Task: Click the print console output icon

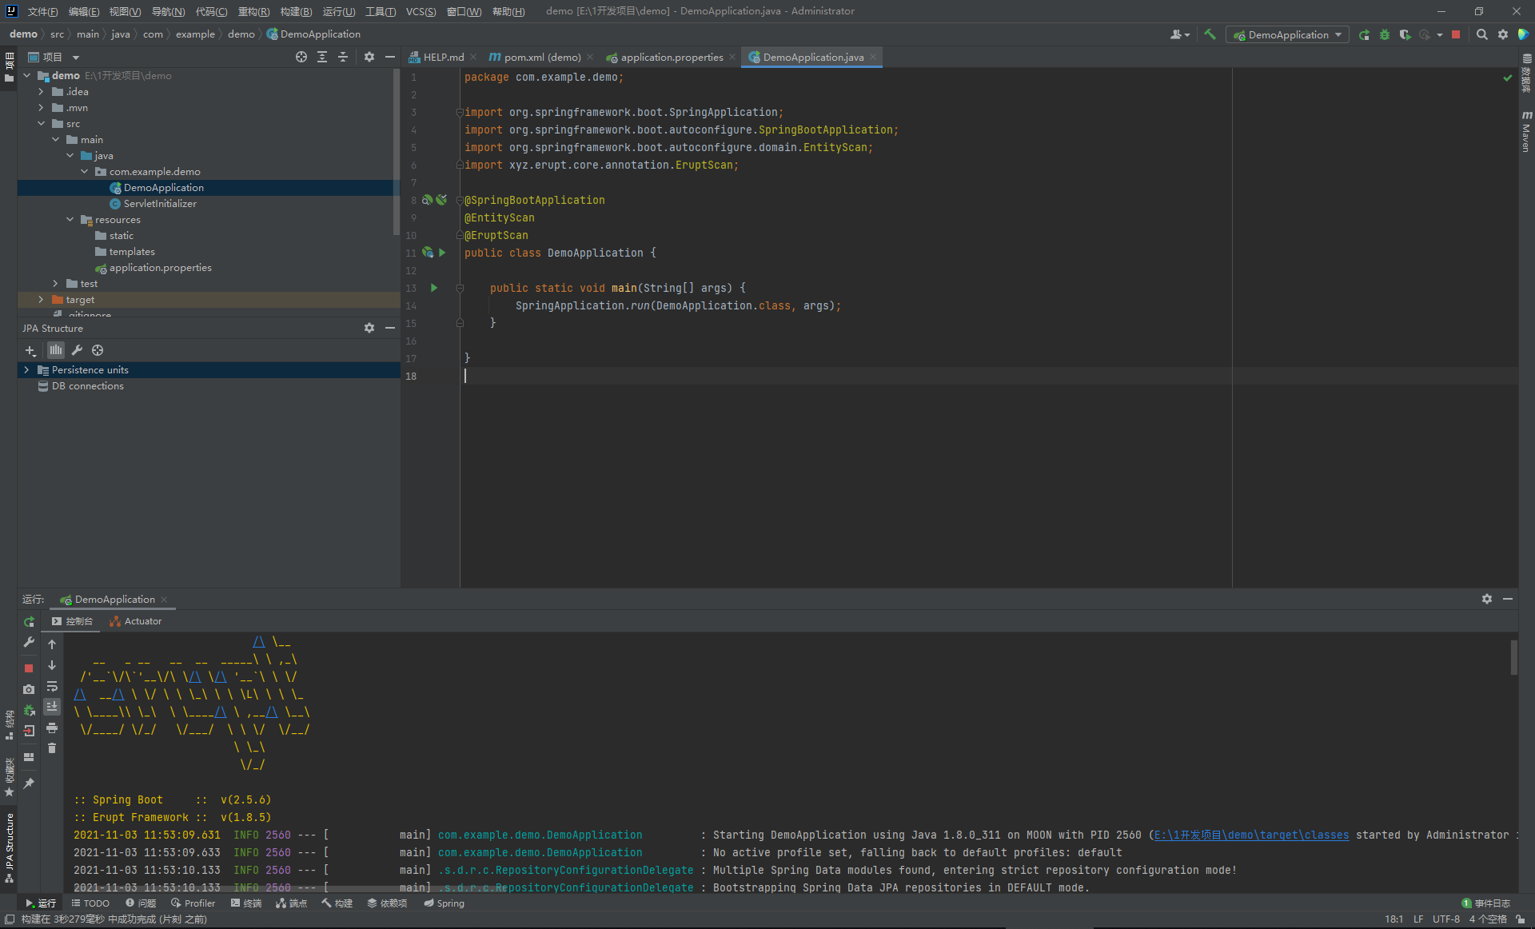Action: [52, 728]
